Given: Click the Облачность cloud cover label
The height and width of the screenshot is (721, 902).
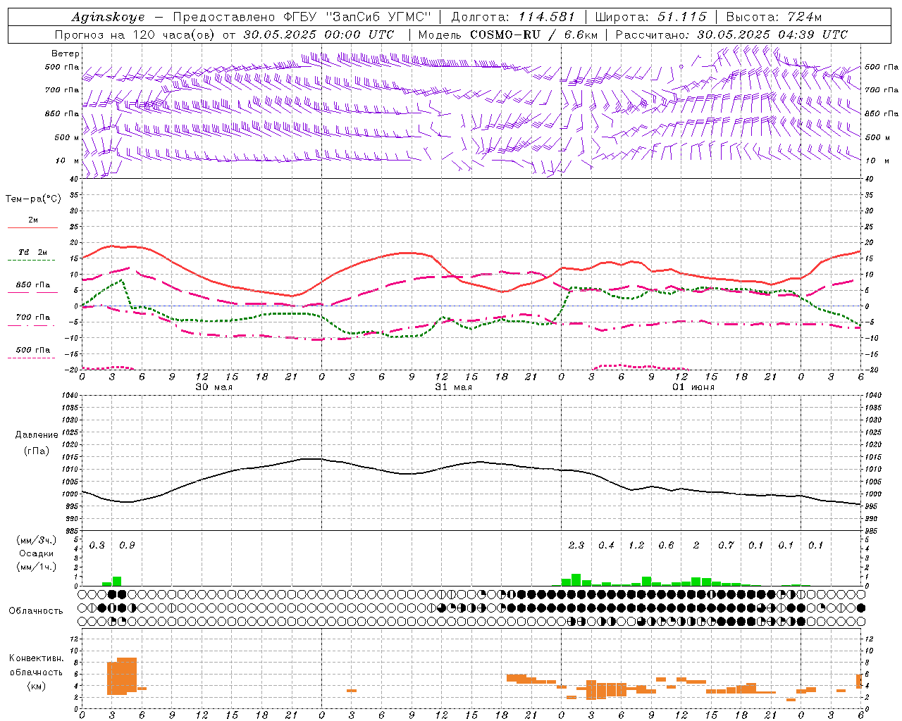Looking at the screenshot, I should coord(35,611).
